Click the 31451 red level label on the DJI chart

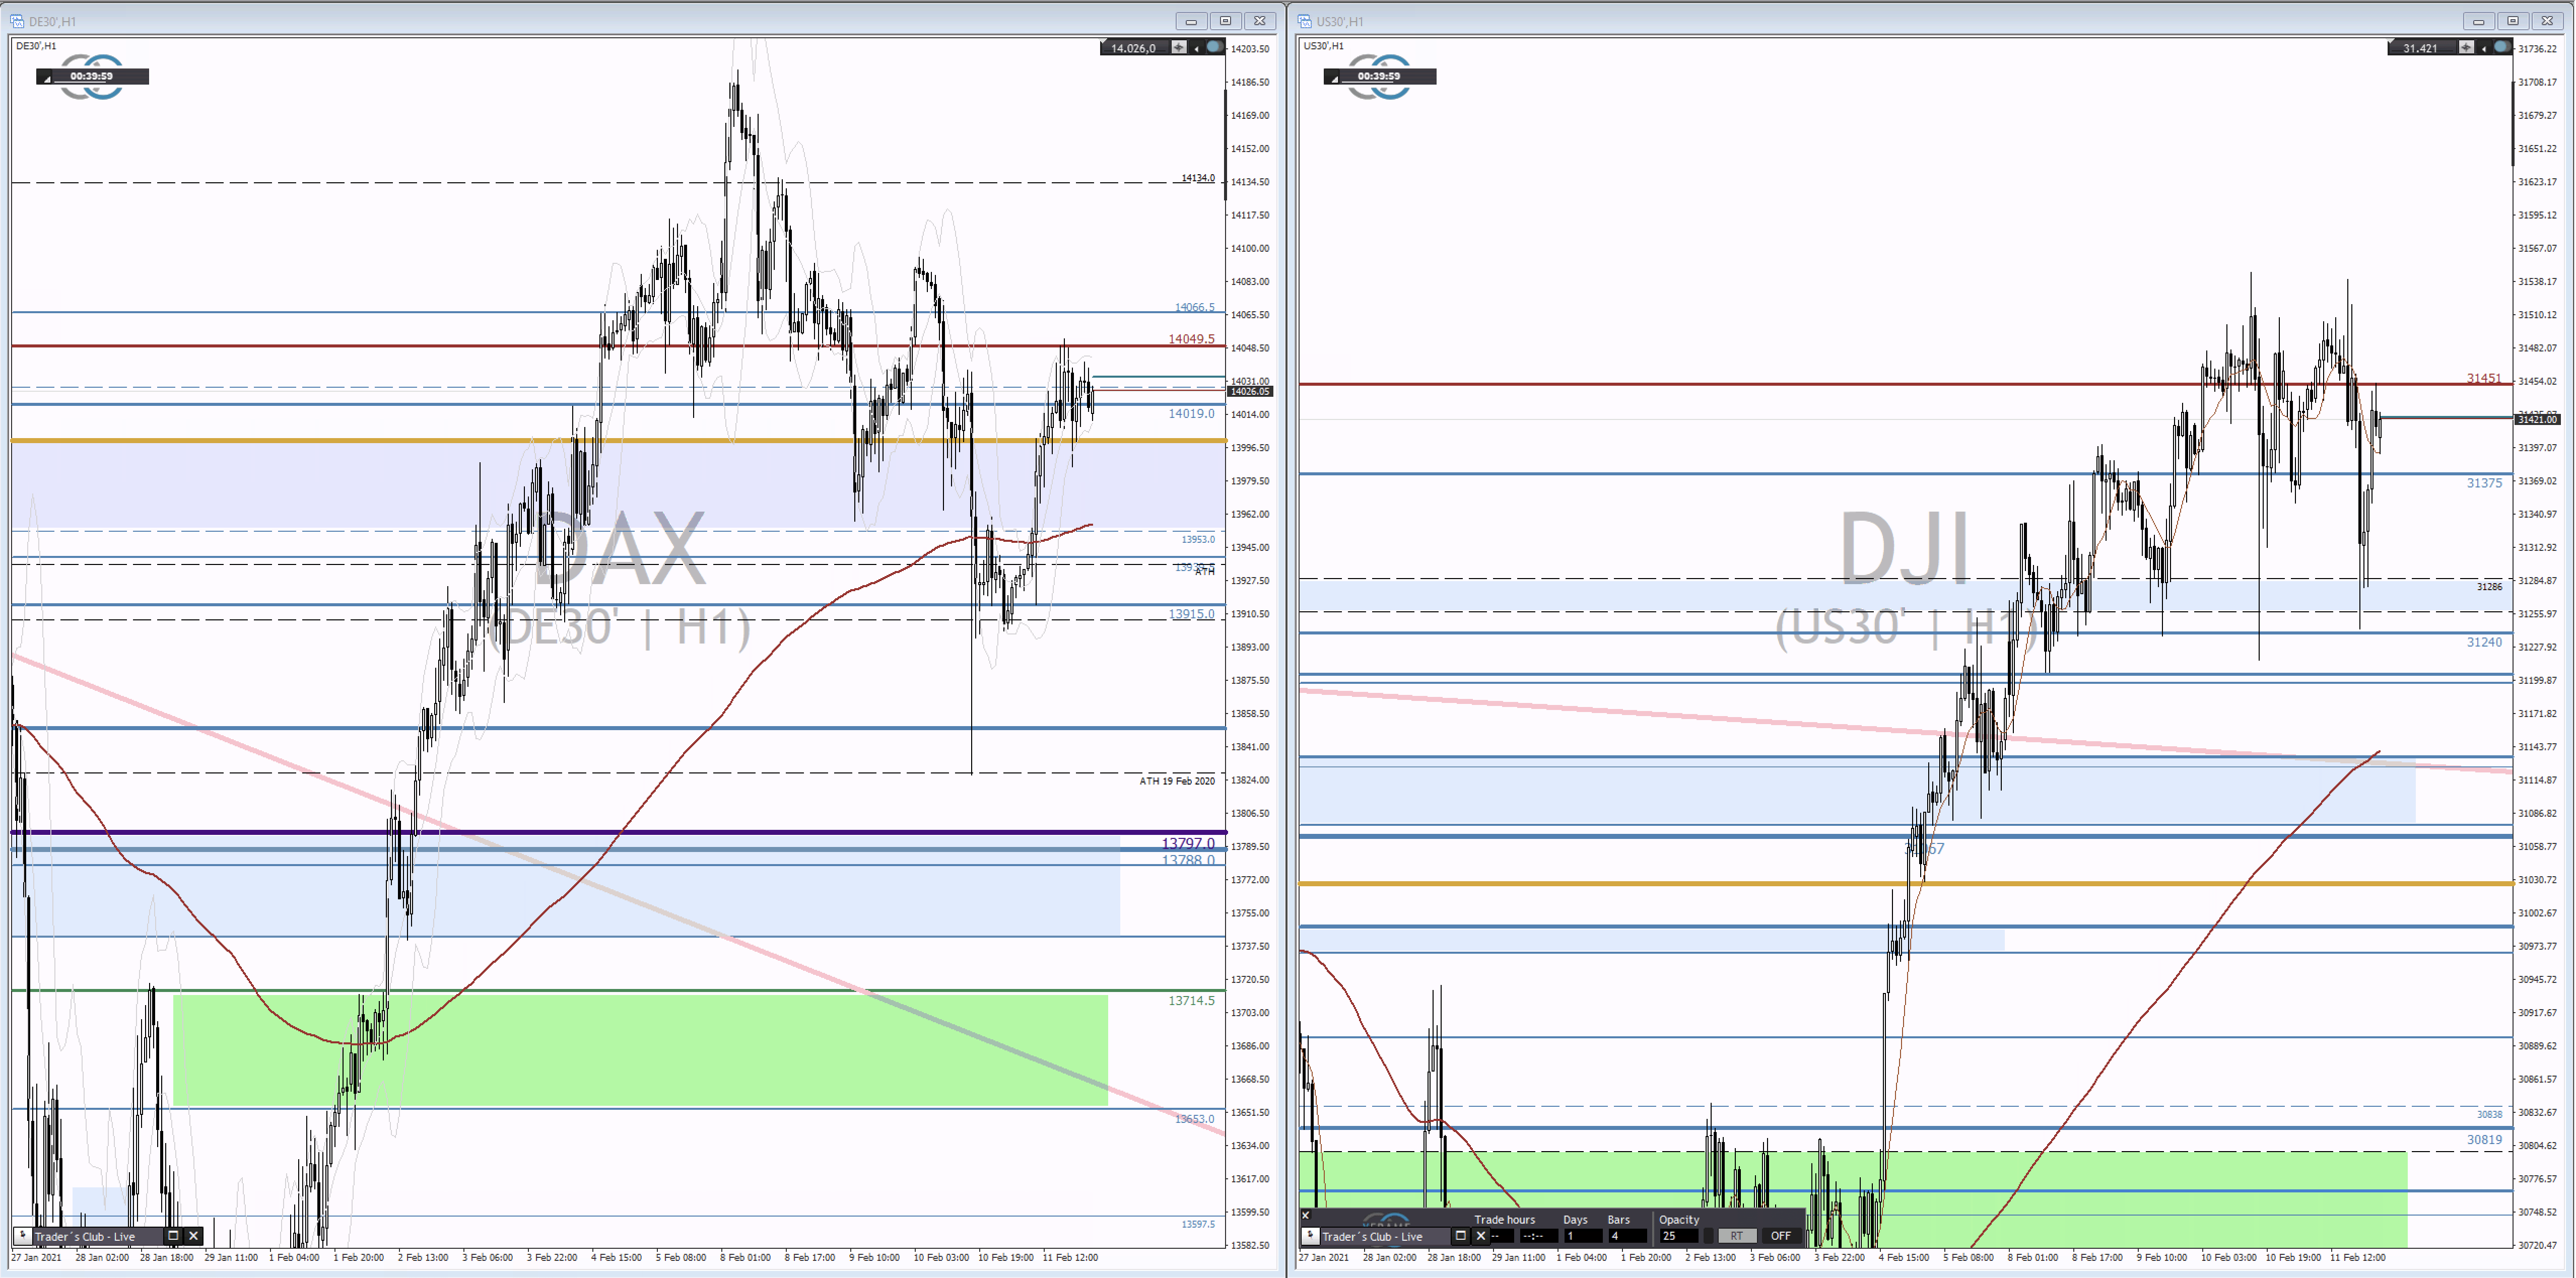click(x=2484, y=378)
